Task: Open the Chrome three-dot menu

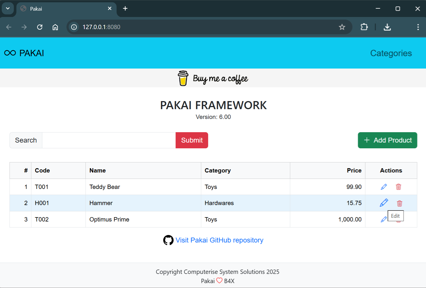Action: coord(418,27)
